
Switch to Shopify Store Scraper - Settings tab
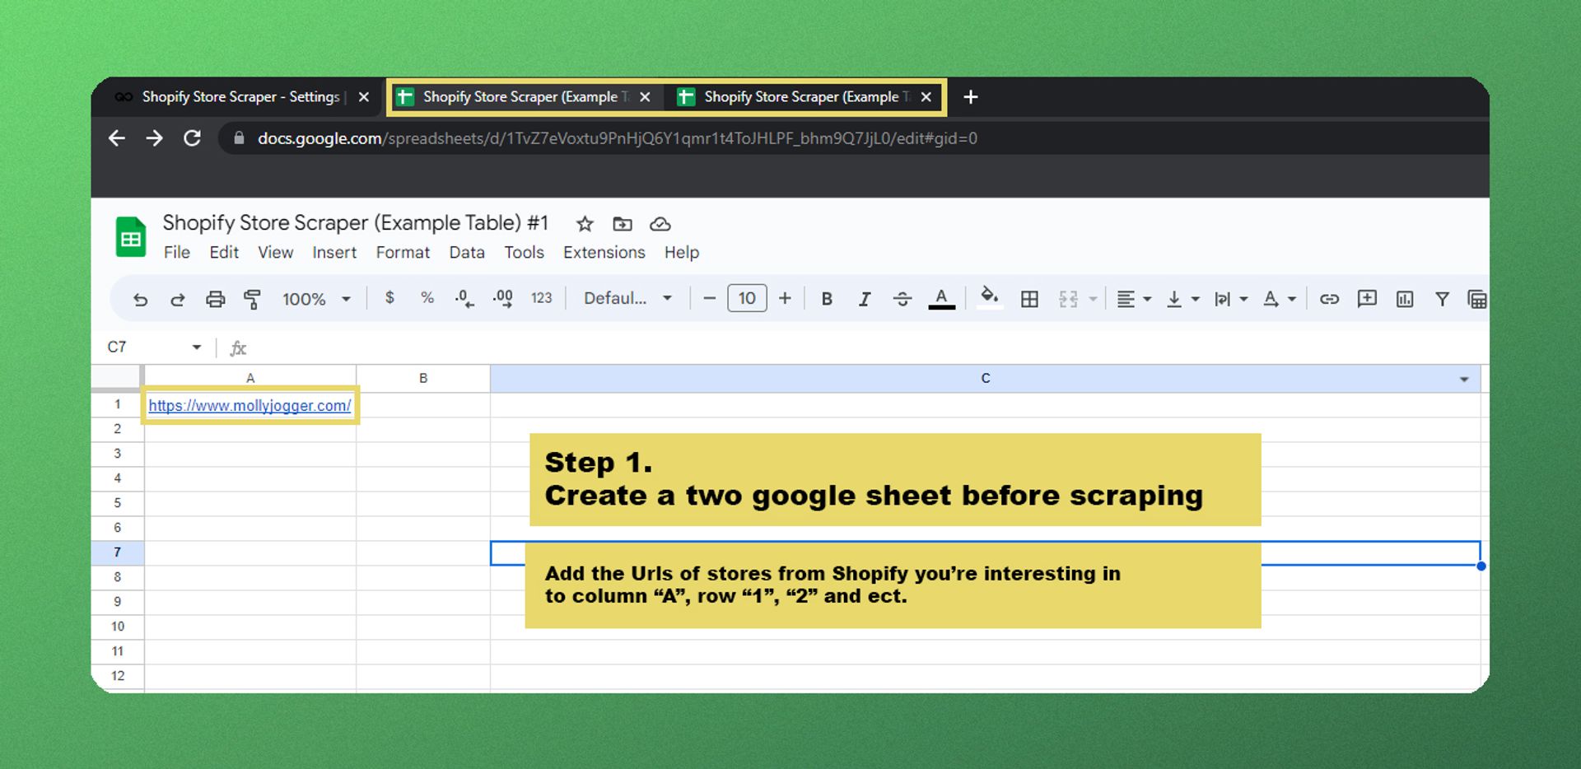point(240,97)
